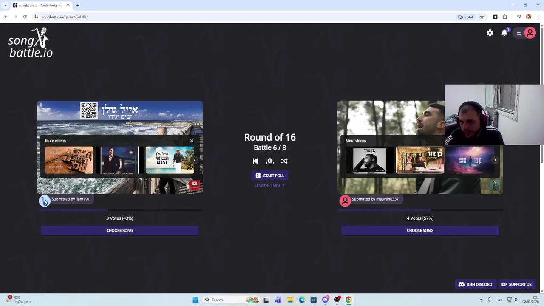View site information icon in address bar
The height and width of the screenshot is (306, 544).
(36, 17)
